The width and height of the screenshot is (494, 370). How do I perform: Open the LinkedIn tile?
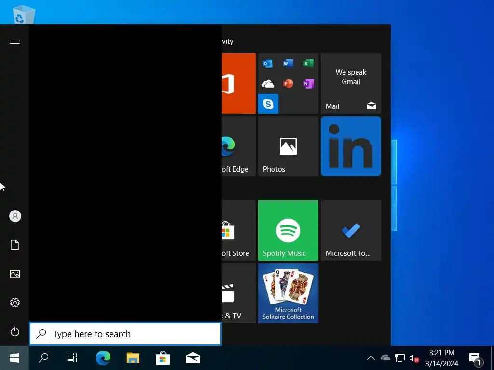pyautogui.click(x=351, y=146)
